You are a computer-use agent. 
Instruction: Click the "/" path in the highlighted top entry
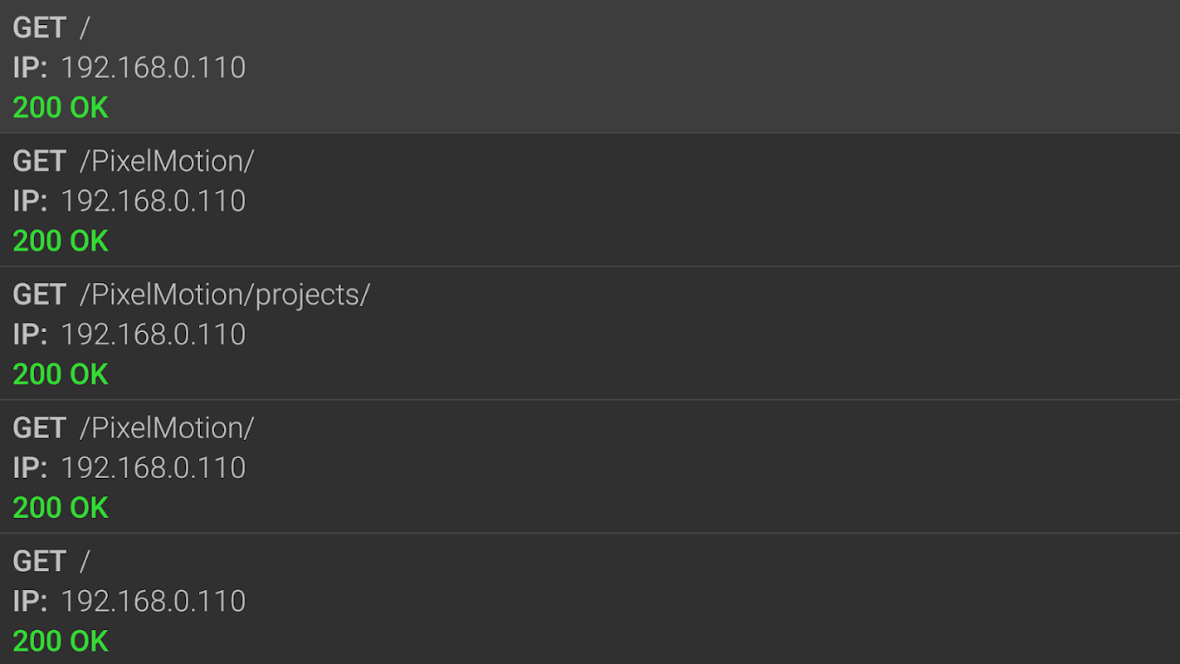[84, 28]
